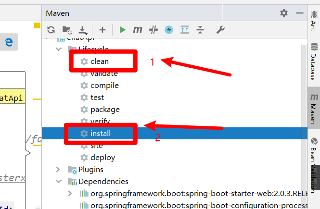Open the Bean Validation side tab

pos(314,165)
